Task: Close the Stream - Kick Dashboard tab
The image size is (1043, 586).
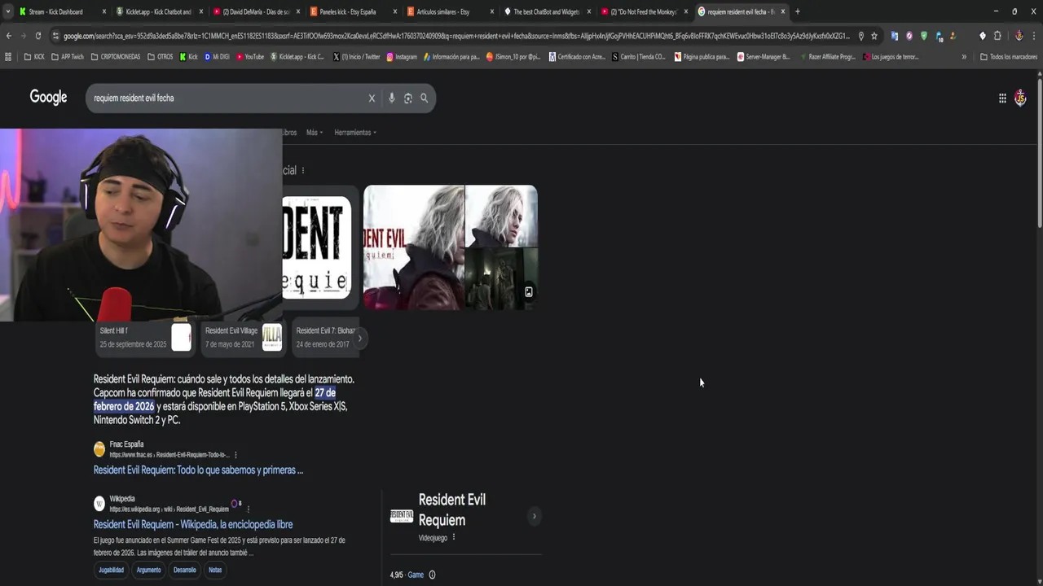Action: pyautogui.click(x=104, y=11)
